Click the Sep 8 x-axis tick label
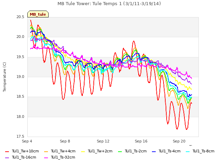 pos(65,141)
